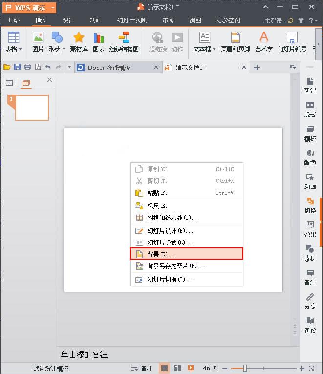Image resolution: width=323 pixels, height=374 pixels.
Task: Collapse the ribbon with up chevron
Action: pos(266,7)
